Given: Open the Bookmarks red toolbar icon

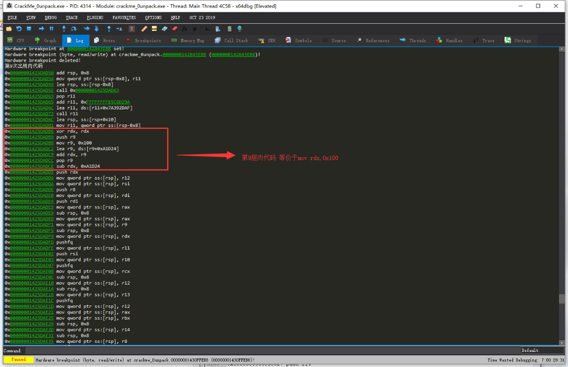Looking at the screenshot, I should point(175,28).
